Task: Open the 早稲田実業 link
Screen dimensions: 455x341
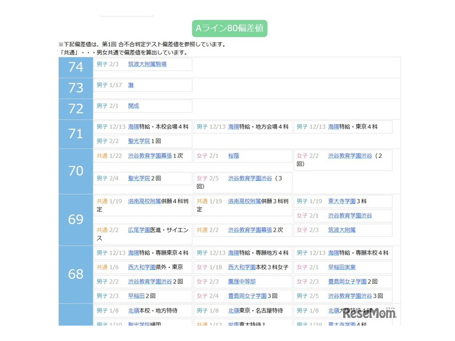Action: 342,267
